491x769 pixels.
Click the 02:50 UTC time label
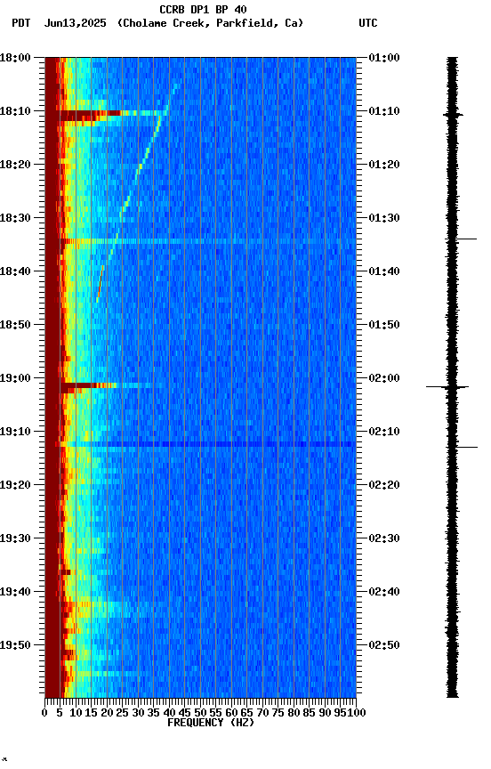click(x=384, y=646)
